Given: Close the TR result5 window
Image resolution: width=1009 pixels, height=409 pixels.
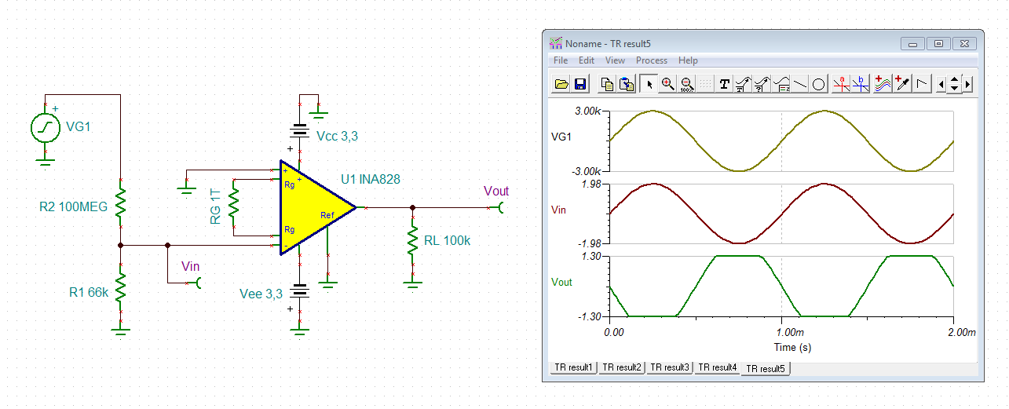Looking at the screenshot, I should point(963,44).
